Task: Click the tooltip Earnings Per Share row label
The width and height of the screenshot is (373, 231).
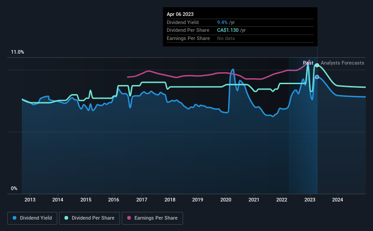Action: point(188,38)
